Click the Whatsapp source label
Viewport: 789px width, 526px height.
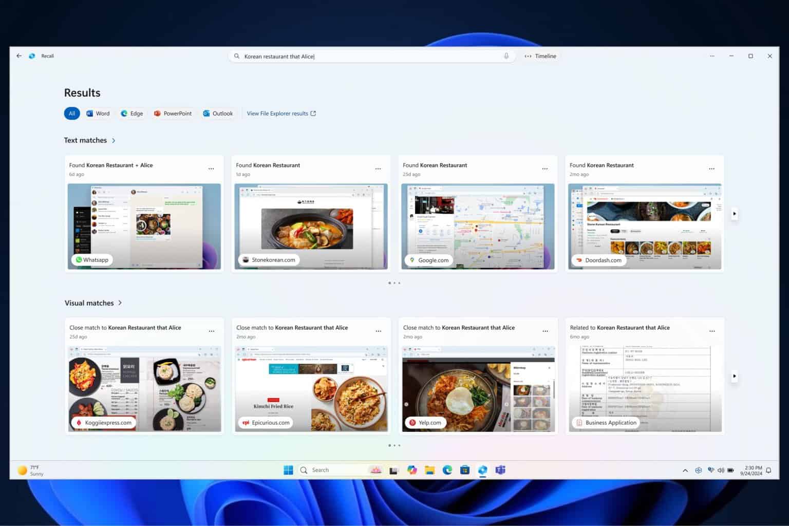[x=92, y=260]
